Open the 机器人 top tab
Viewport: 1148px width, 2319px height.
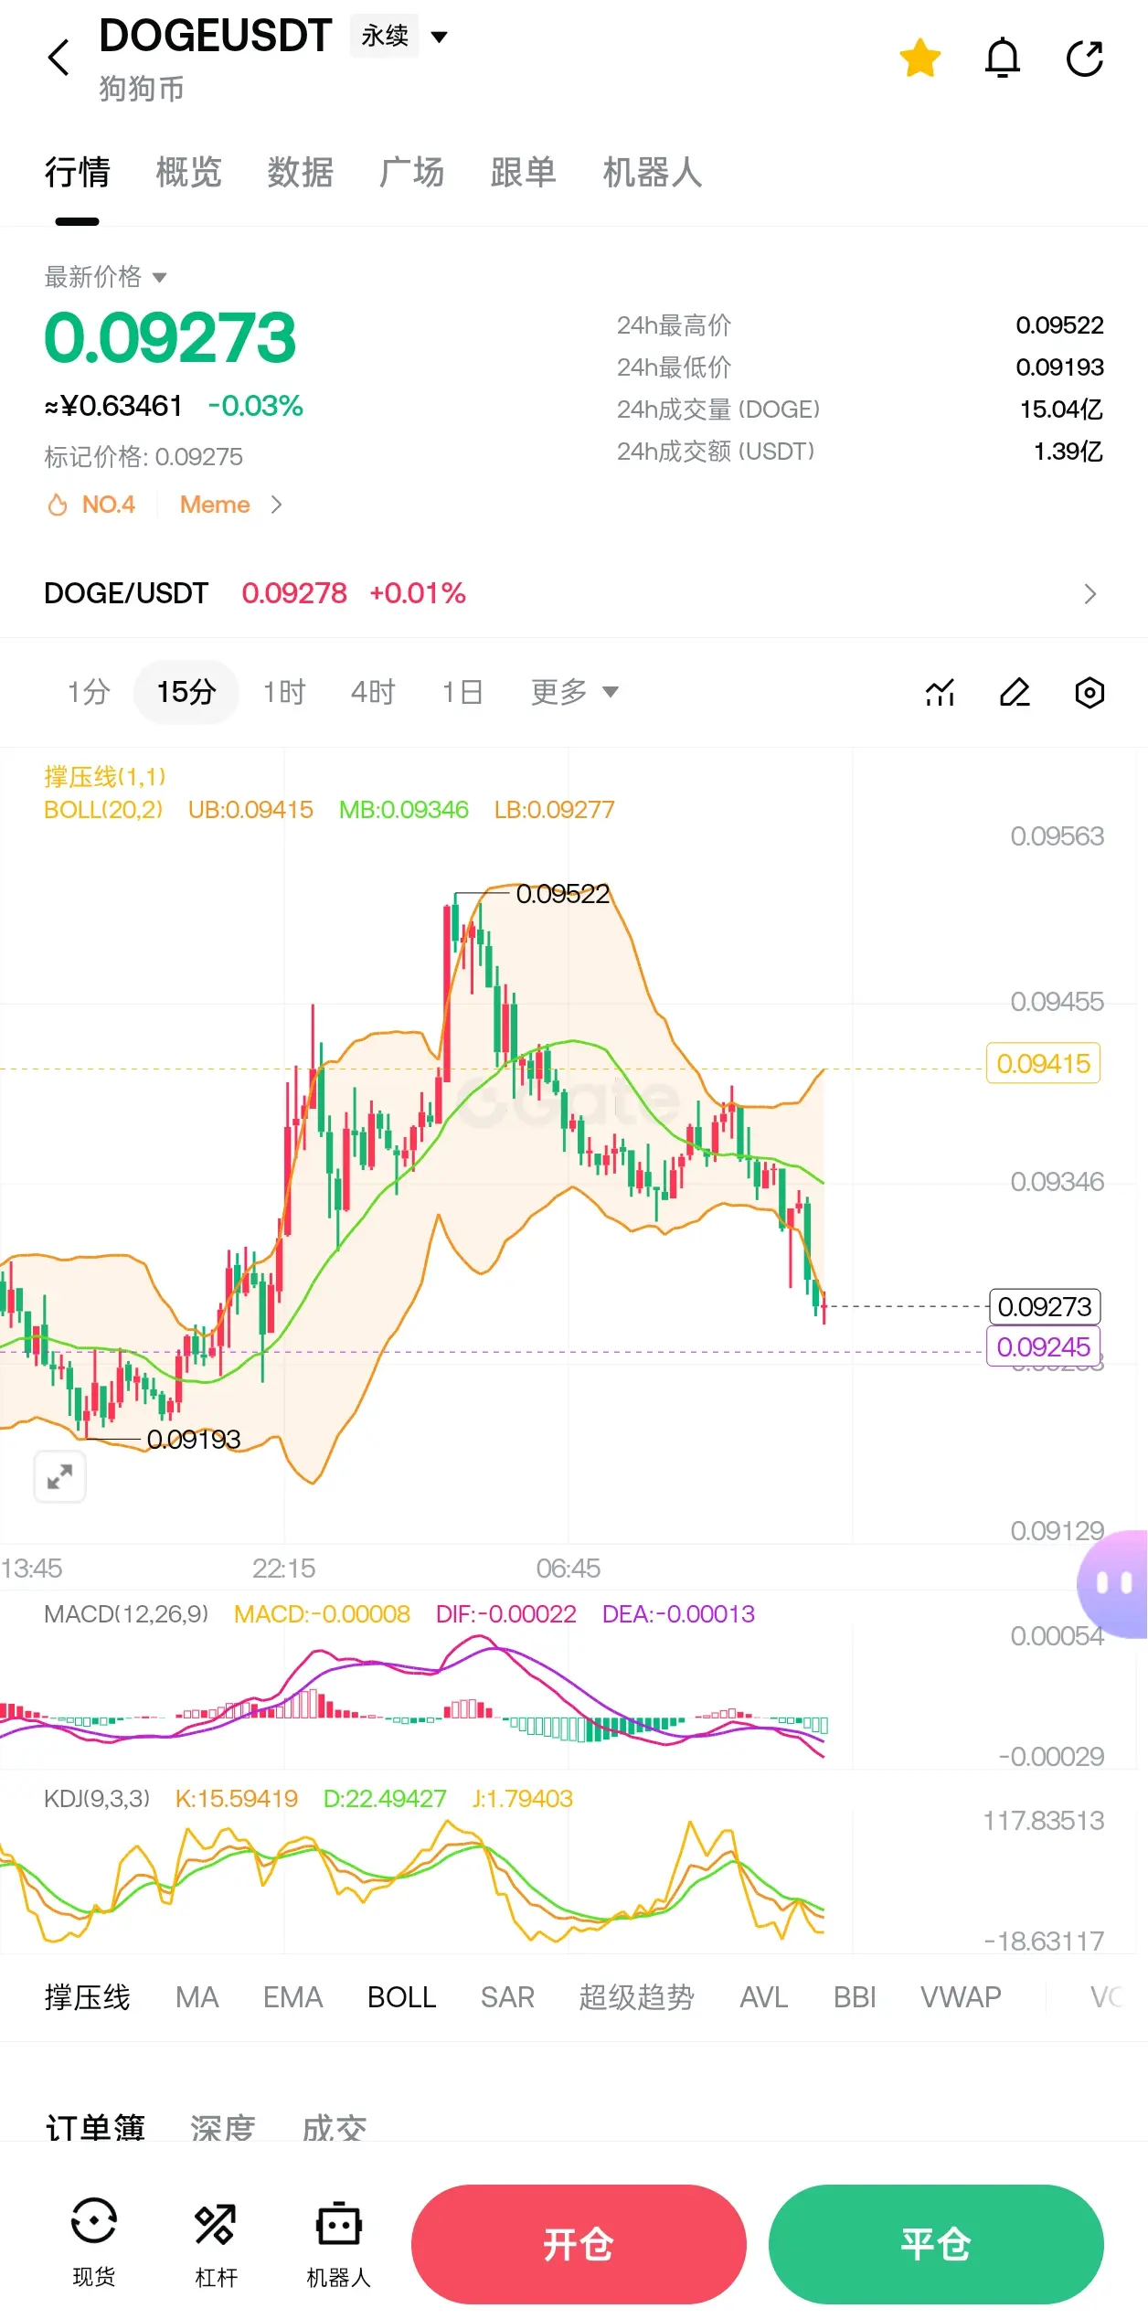pos(652,173)
